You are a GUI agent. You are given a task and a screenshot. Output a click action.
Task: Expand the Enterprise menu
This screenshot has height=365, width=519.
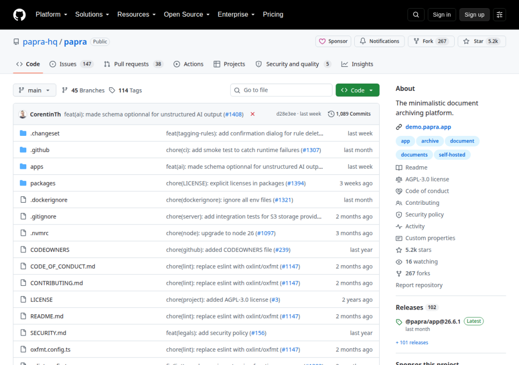(236, 15)
